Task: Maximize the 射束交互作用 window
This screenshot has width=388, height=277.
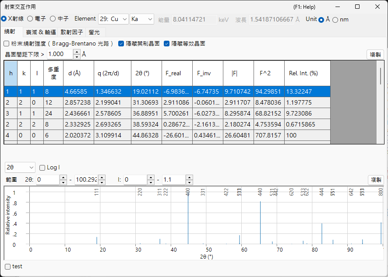Action: tap(357, 7)
